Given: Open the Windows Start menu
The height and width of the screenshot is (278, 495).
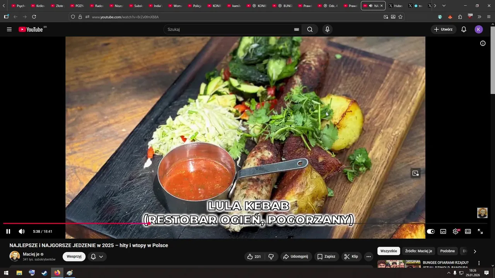Looking at the screenshot, I should pos(6,273).
